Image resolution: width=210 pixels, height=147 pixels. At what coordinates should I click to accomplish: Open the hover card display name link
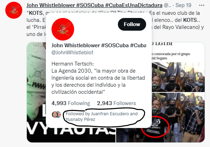99,45
